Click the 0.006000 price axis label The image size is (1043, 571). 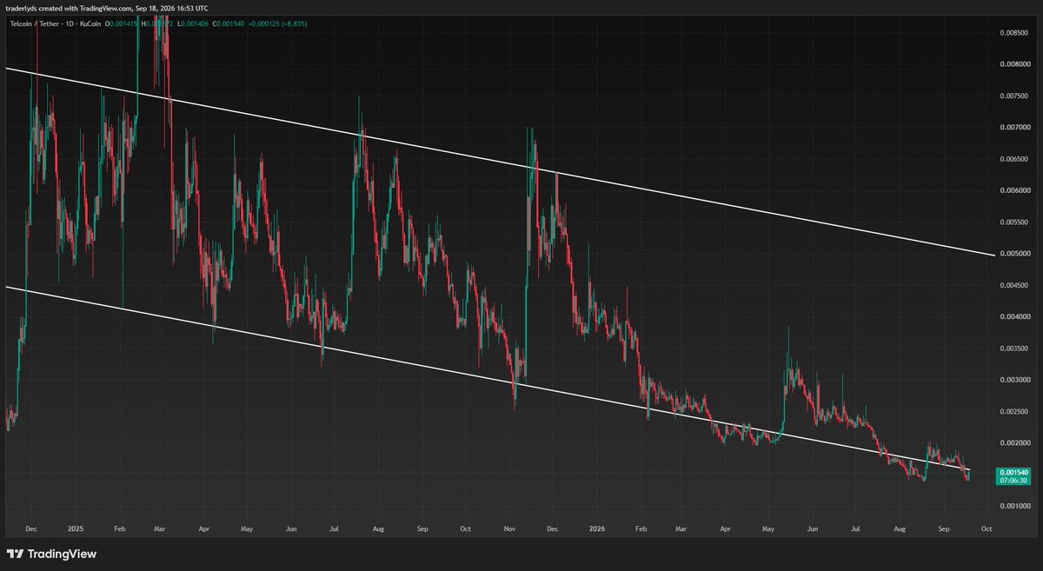point(1015,190)
